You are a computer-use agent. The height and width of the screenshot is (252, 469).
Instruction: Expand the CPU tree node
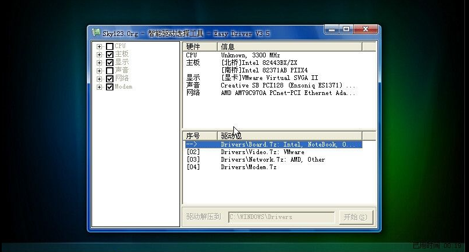(x=100, y=46)
